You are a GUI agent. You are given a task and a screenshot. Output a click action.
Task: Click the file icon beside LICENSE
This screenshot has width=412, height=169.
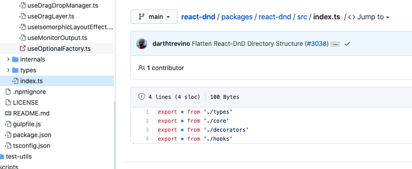[x=8, y=102]
